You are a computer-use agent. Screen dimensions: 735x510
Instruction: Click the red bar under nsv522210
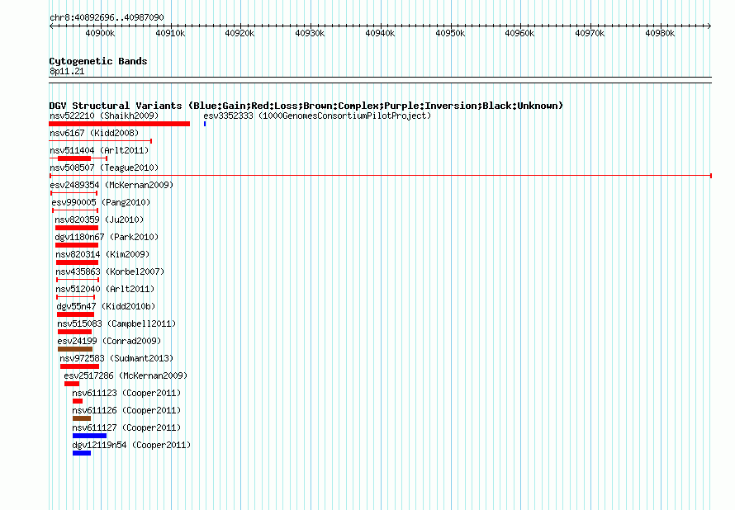(x=120, y=124)
